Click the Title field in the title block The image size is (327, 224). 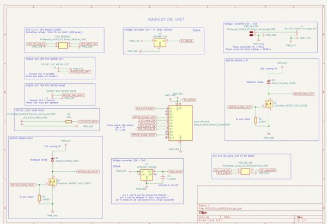tap(259, 213)
